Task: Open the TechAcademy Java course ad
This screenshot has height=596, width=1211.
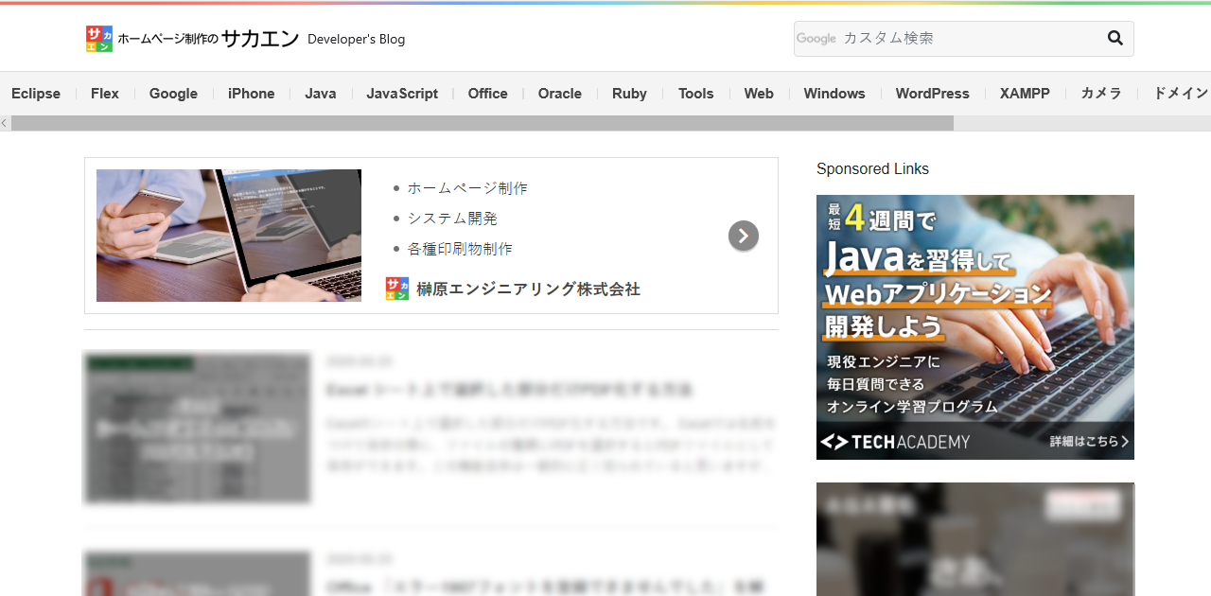Action: pos(975,327)
